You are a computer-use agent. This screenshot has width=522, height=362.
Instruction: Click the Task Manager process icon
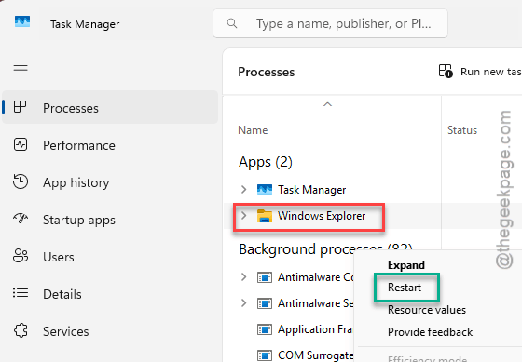265,190
